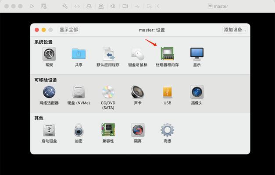The height and width of the screenshot is (175, 275).
Task: Close the master settings dialog
Action: coord(37,30)
